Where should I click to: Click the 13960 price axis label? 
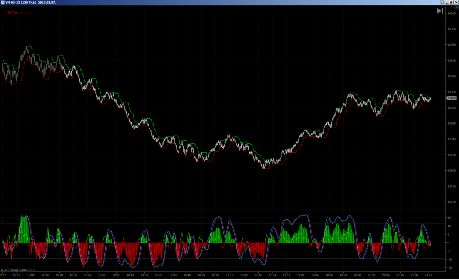click(452, 45)
